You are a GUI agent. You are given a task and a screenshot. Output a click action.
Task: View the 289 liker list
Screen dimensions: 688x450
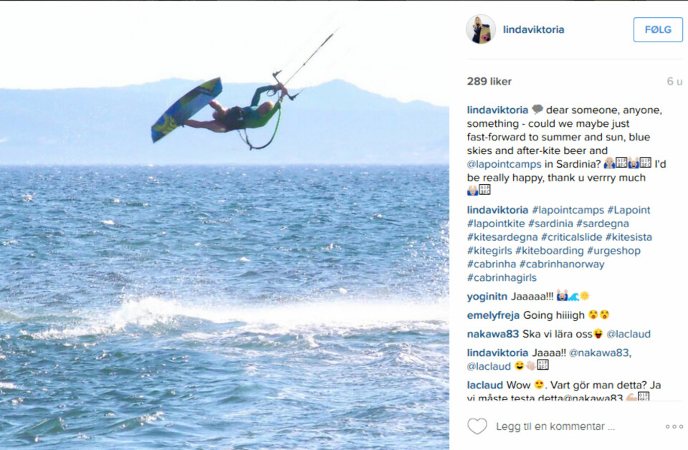(x=489, y=81)
